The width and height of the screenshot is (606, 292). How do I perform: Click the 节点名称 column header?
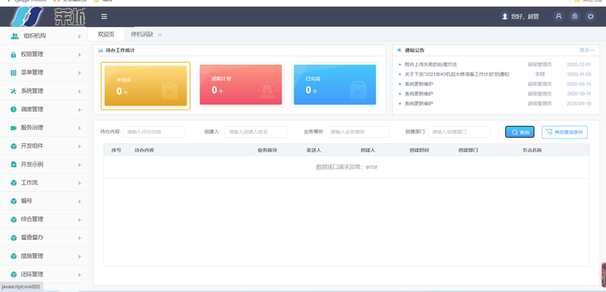(532, 150)
